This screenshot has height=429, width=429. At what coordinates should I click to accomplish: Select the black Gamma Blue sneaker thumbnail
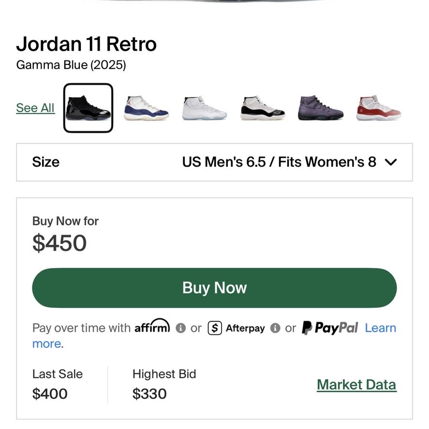[88, 108]
